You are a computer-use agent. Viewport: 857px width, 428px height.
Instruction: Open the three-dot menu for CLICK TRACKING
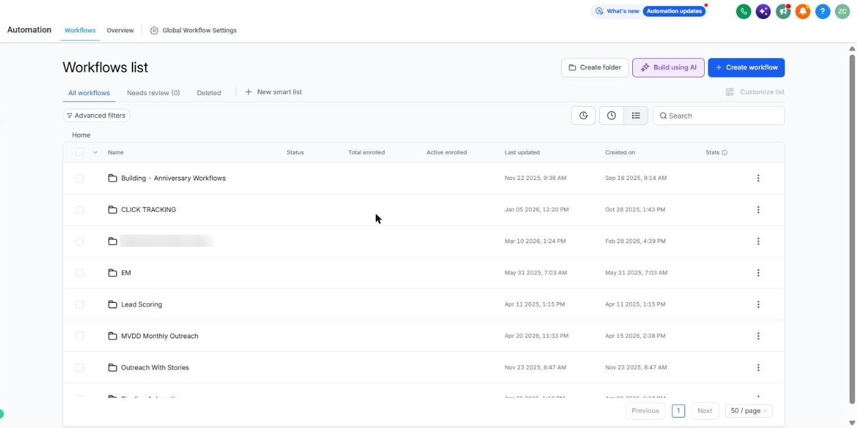(758, 209)
